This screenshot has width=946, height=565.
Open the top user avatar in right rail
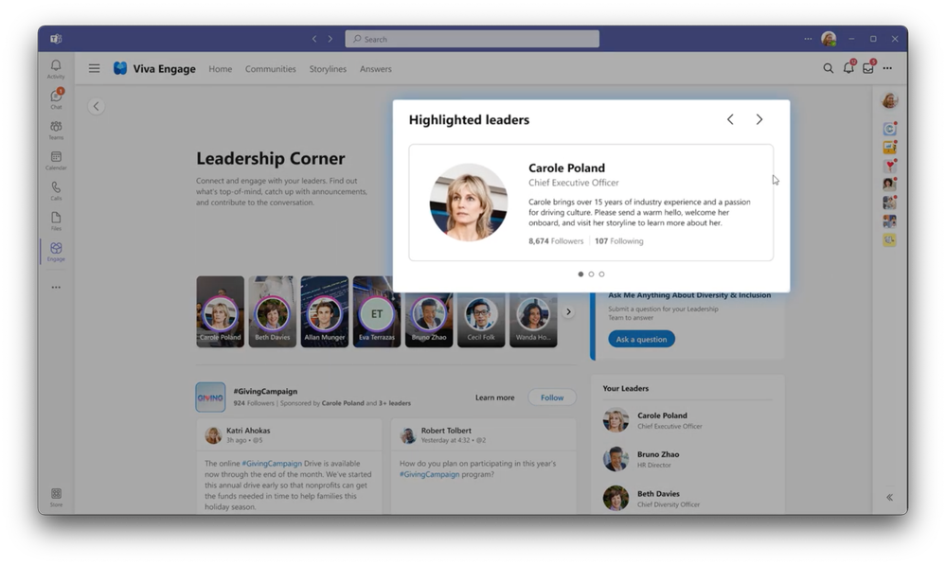point(889,100)
